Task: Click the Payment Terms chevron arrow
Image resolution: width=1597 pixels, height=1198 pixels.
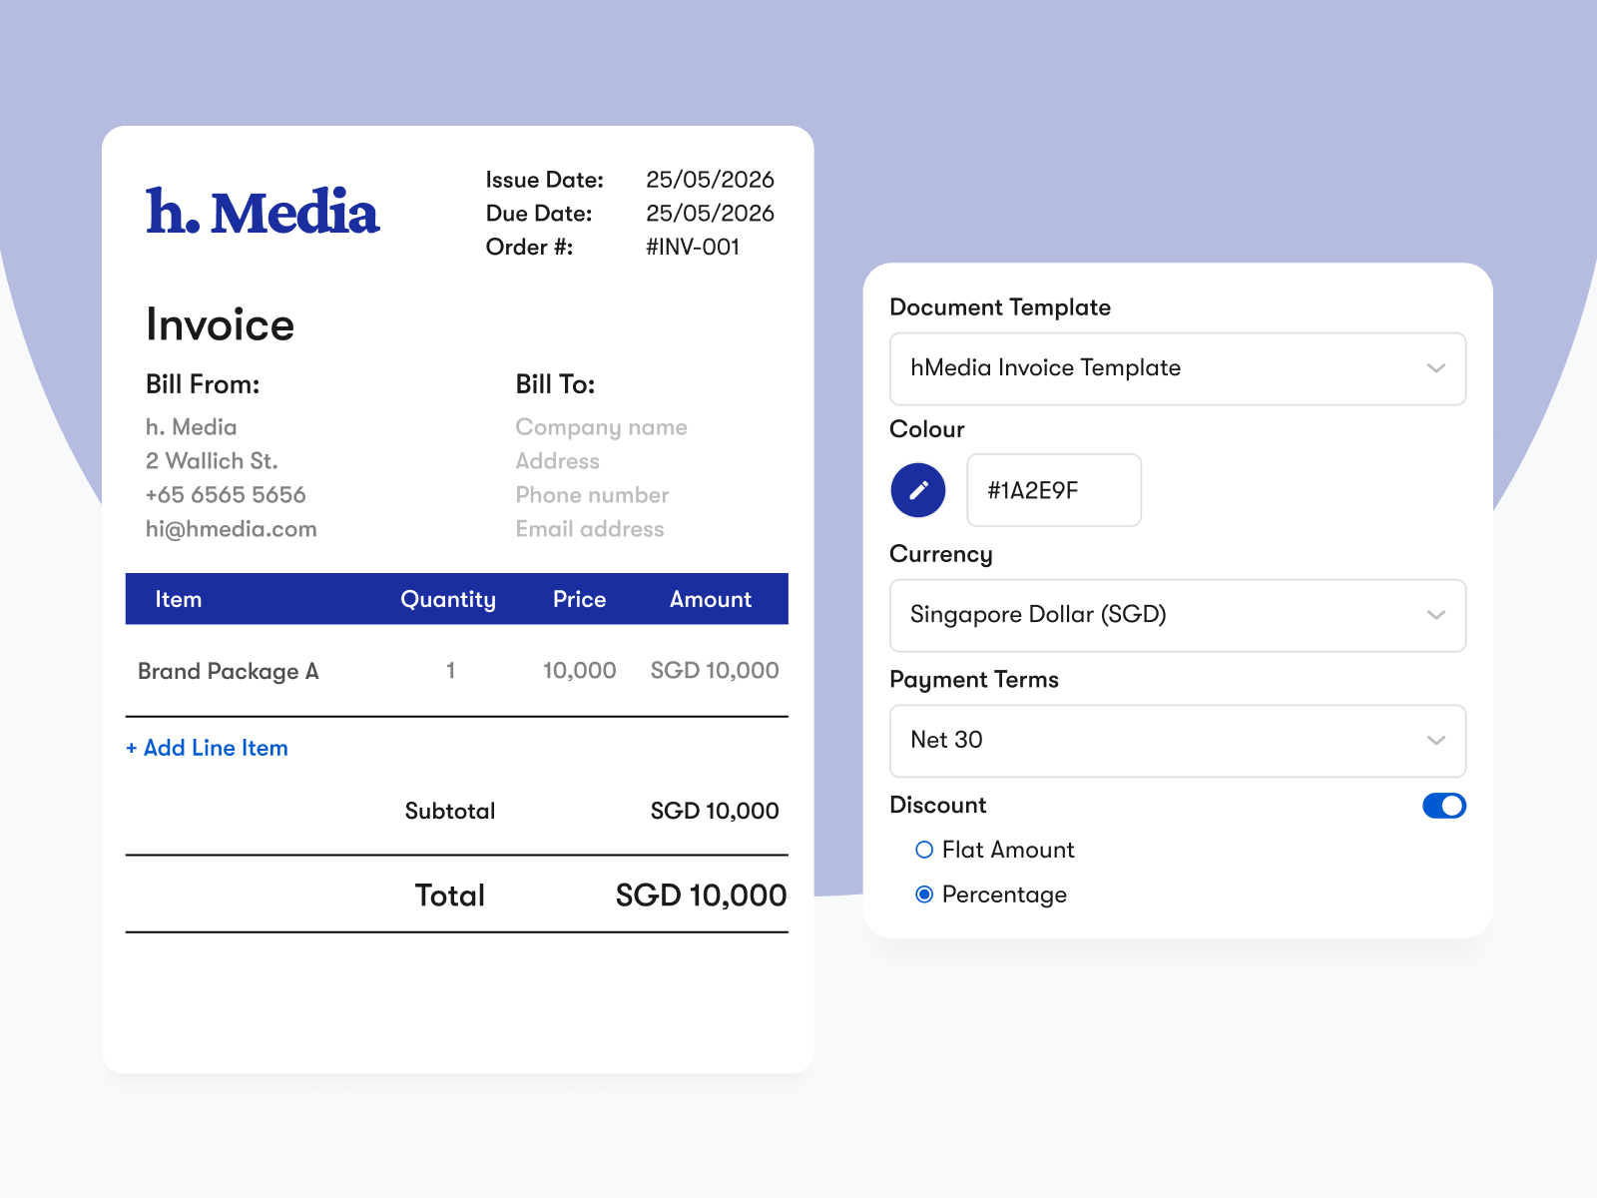Action: 1436,741
